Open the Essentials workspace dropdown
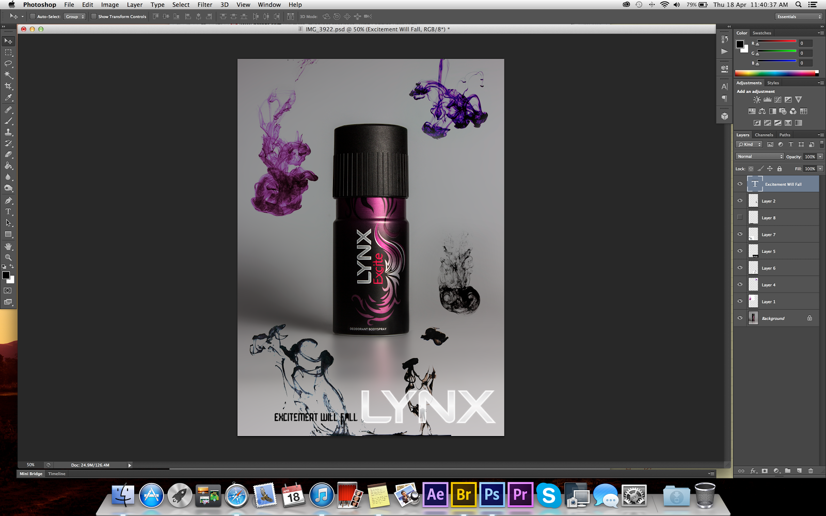The width and height of the screenshot is (826, 516). pyautogui.click(x=799, y=17)
